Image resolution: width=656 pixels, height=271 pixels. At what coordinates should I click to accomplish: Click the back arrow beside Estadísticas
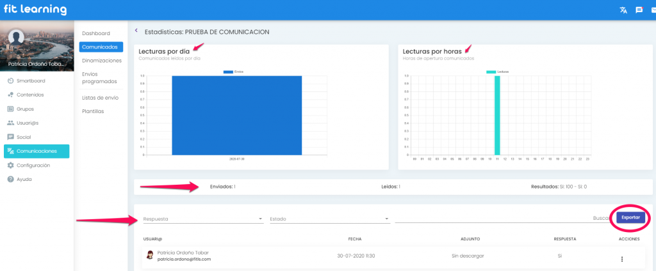[x=136, y=31]
